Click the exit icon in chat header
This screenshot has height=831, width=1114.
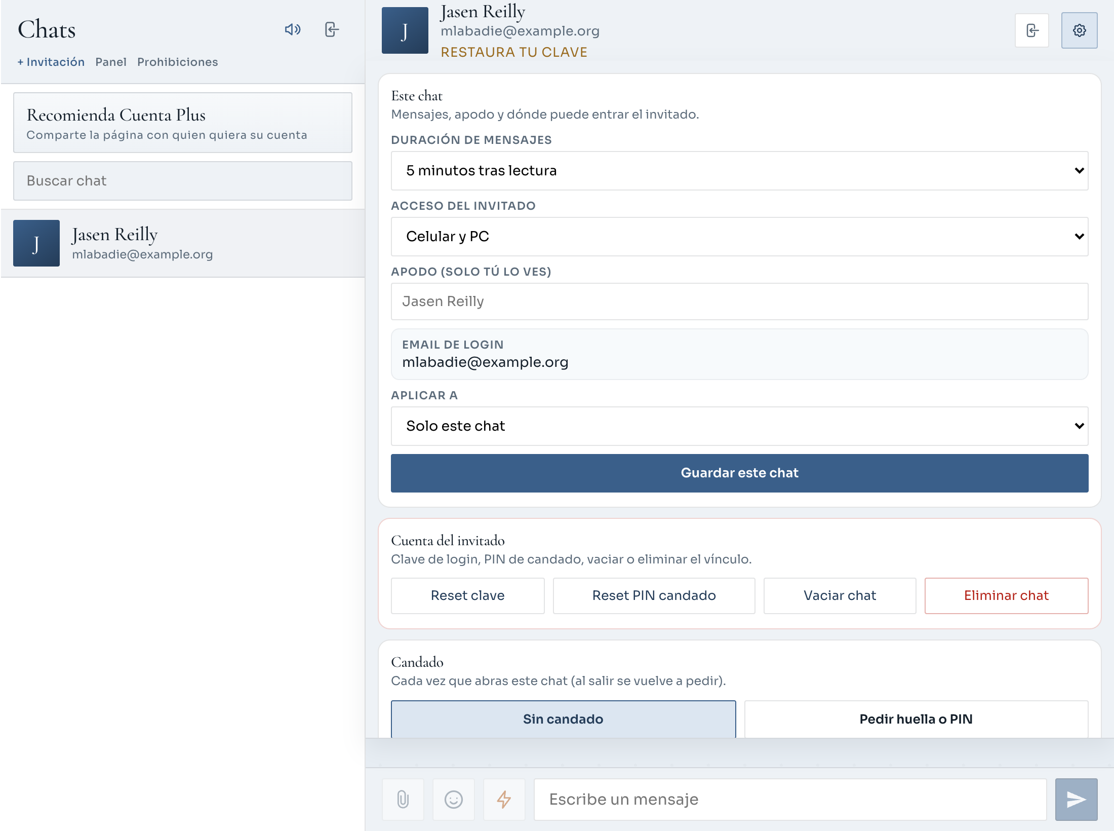(x=1032, y=30)
